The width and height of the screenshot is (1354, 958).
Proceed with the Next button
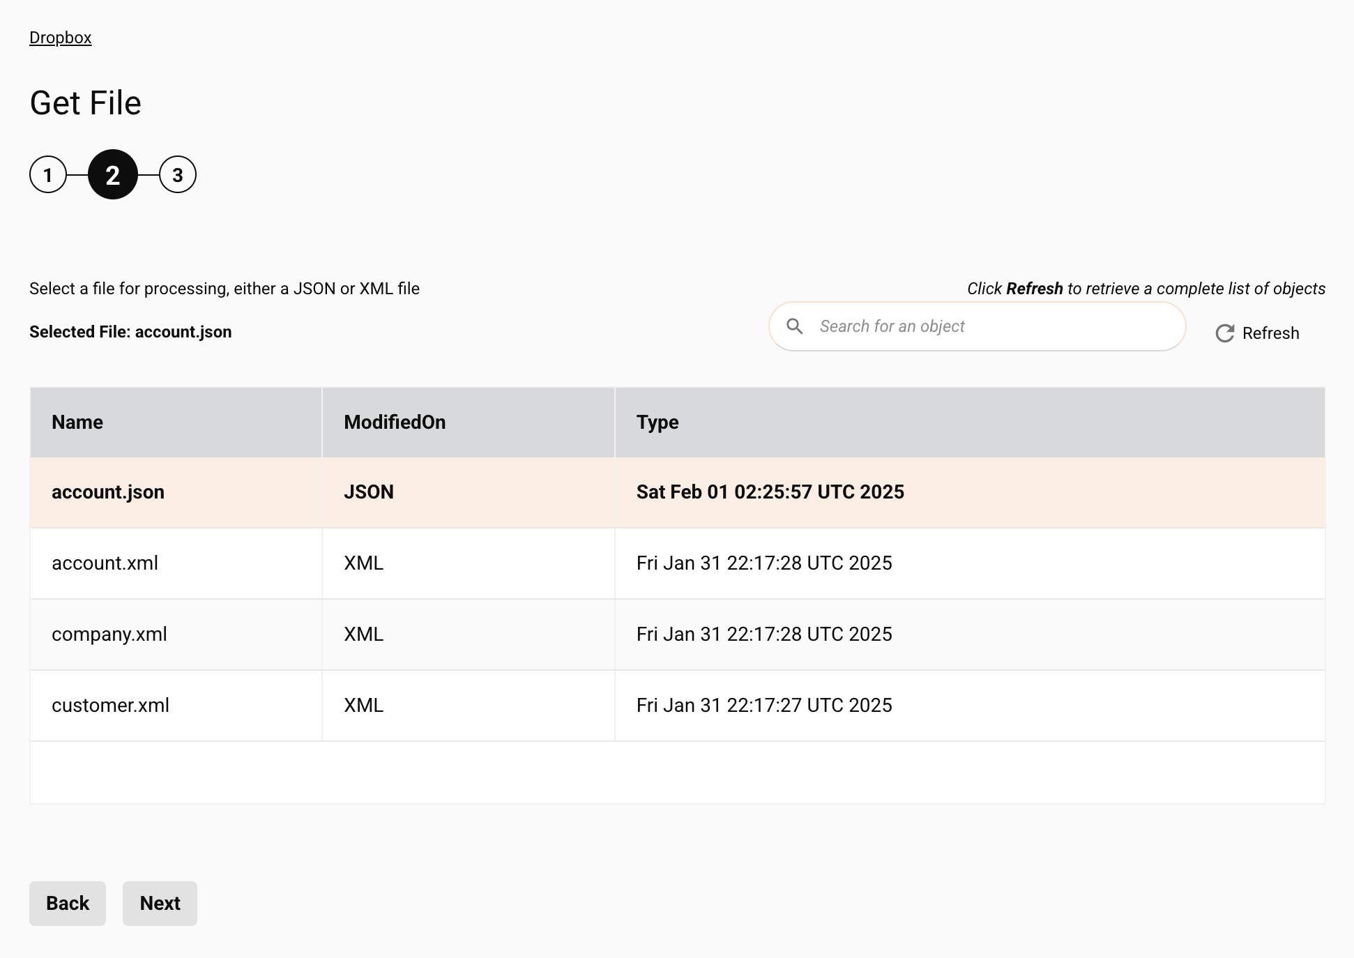click(160, 904)
